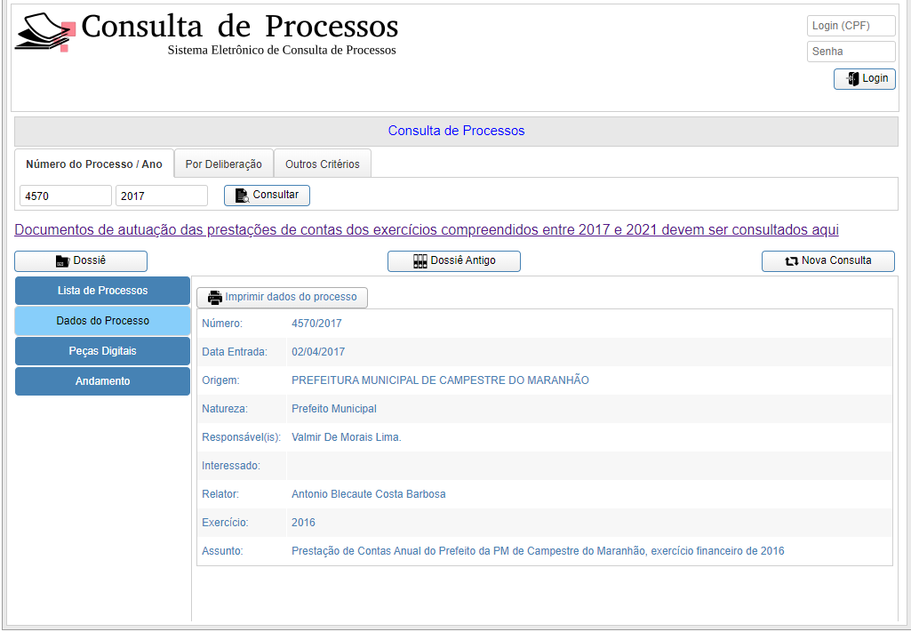This screenshot has height=632, width=911.
Task: Click the Exercício value 2016
Action: [x=303, y=523]
